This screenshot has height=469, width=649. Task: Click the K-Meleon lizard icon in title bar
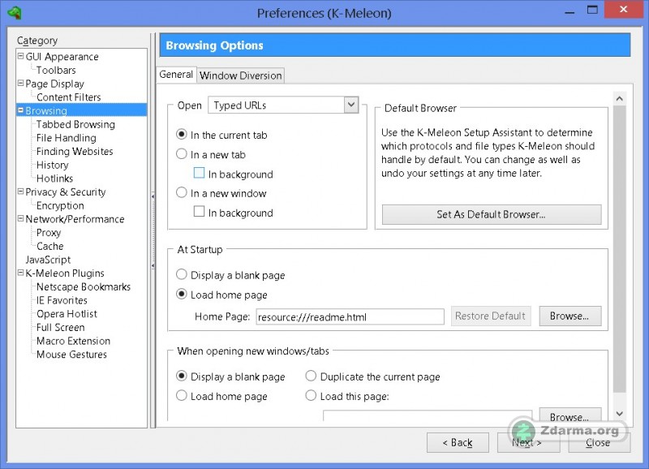point(15,12)
